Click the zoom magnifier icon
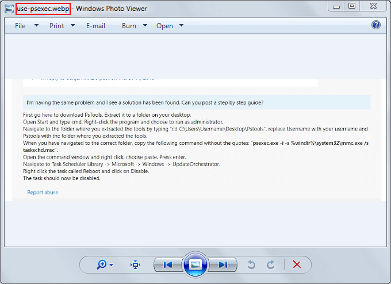 (102, 264)
